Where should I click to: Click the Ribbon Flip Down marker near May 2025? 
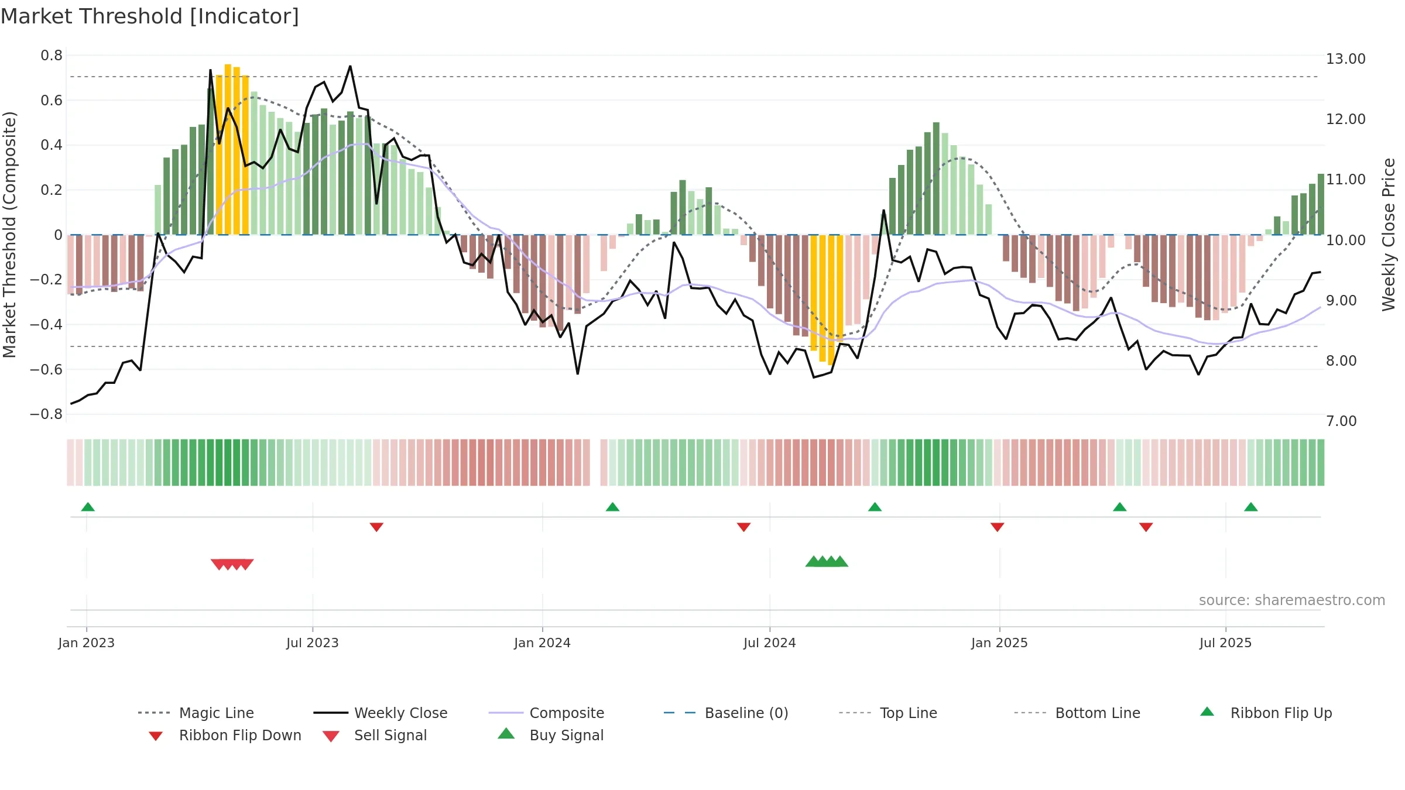pos(1146,527)
